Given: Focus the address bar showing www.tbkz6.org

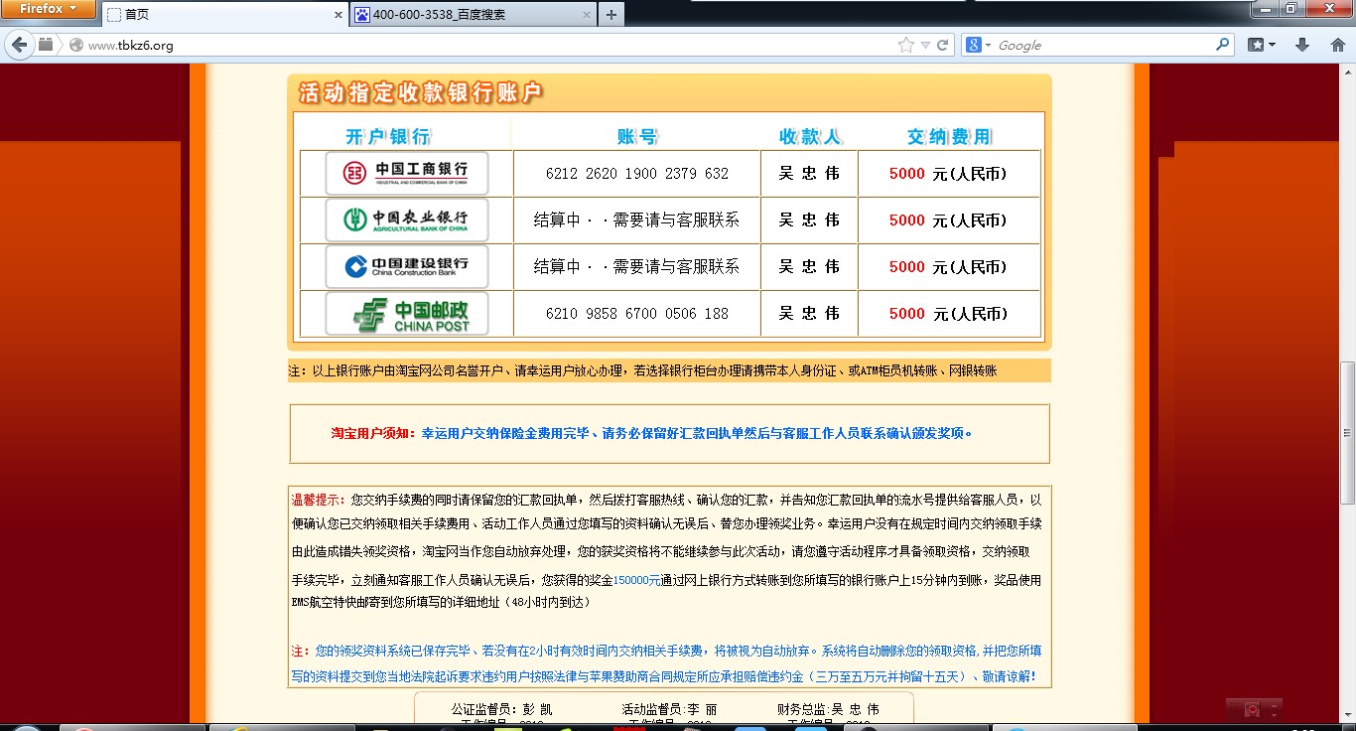Looking at the screenshot, I should click(486, 46).
